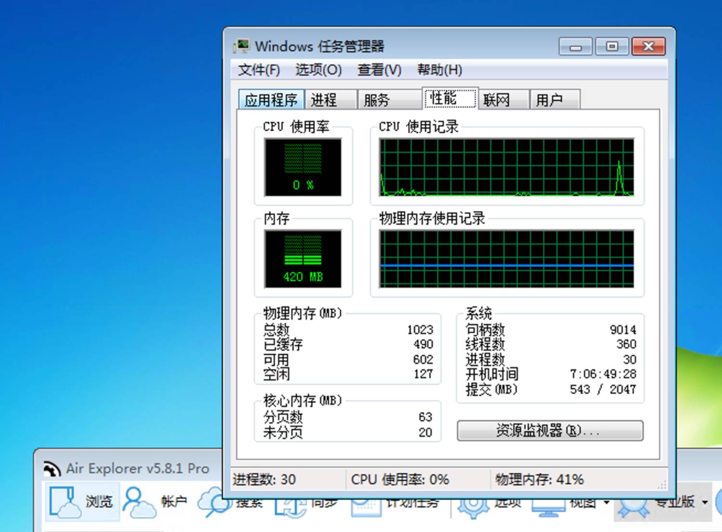Click the 总数 value 1023
The image size is (722, 532).
pyautogui.click(x=420, y=330)
